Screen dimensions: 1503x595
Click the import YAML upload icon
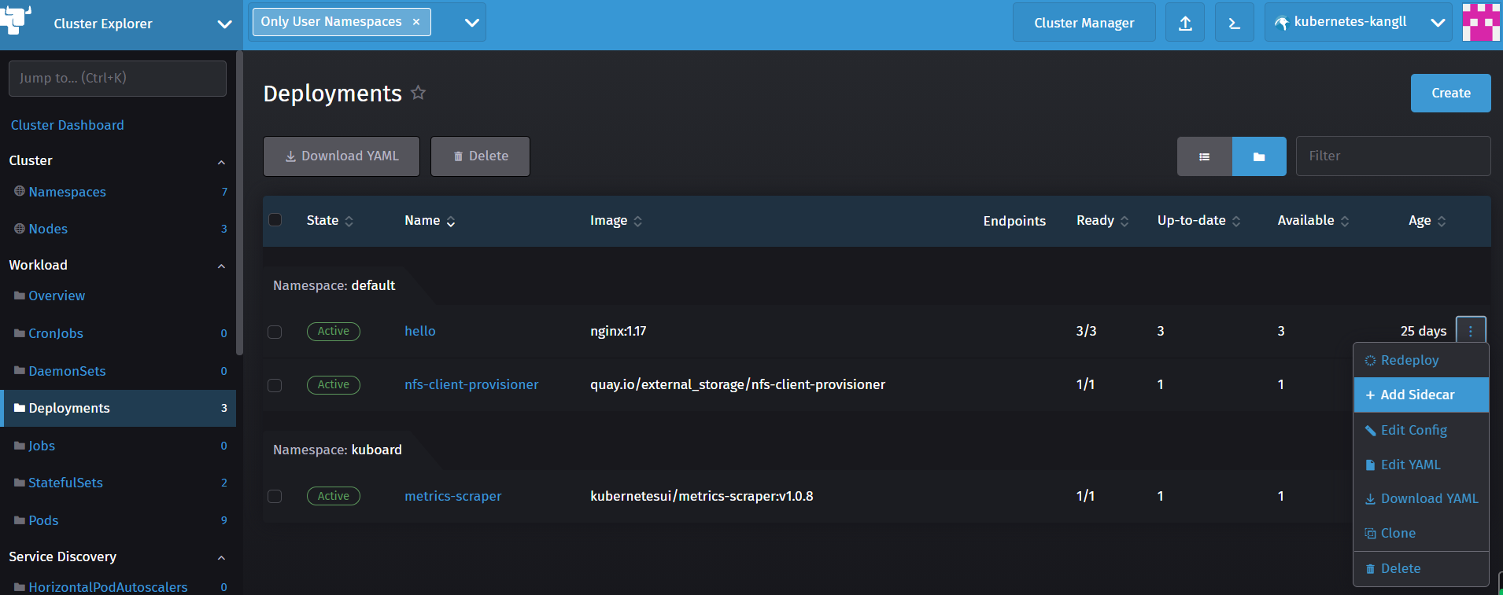[1185, 23]
